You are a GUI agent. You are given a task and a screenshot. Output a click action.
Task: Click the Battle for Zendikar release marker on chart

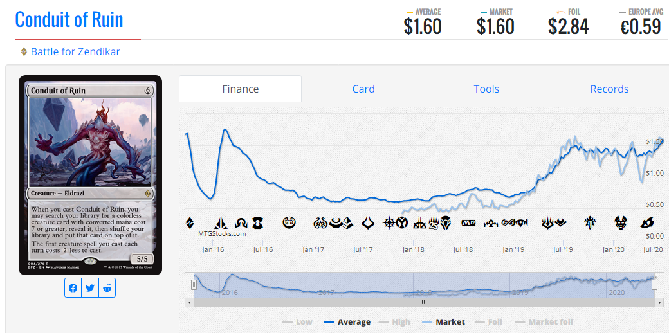pos(190,222)
